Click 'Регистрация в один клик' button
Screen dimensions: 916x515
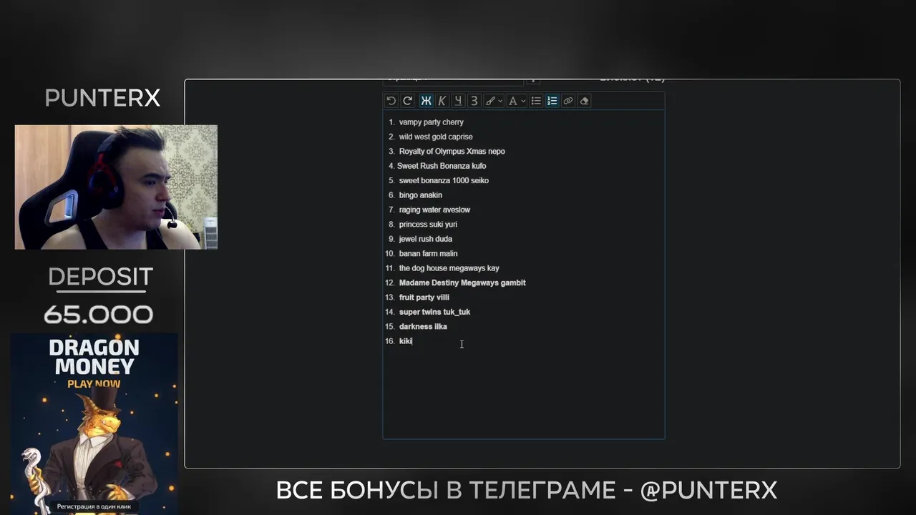(x=94, y=506)
